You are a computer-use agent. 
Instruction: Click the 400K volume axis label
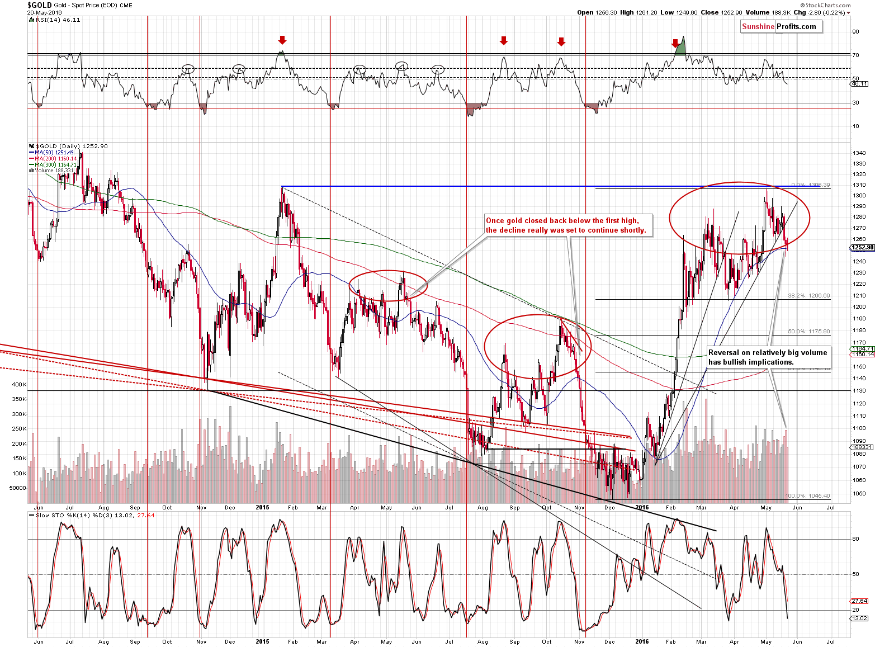[x=19, y=385]
